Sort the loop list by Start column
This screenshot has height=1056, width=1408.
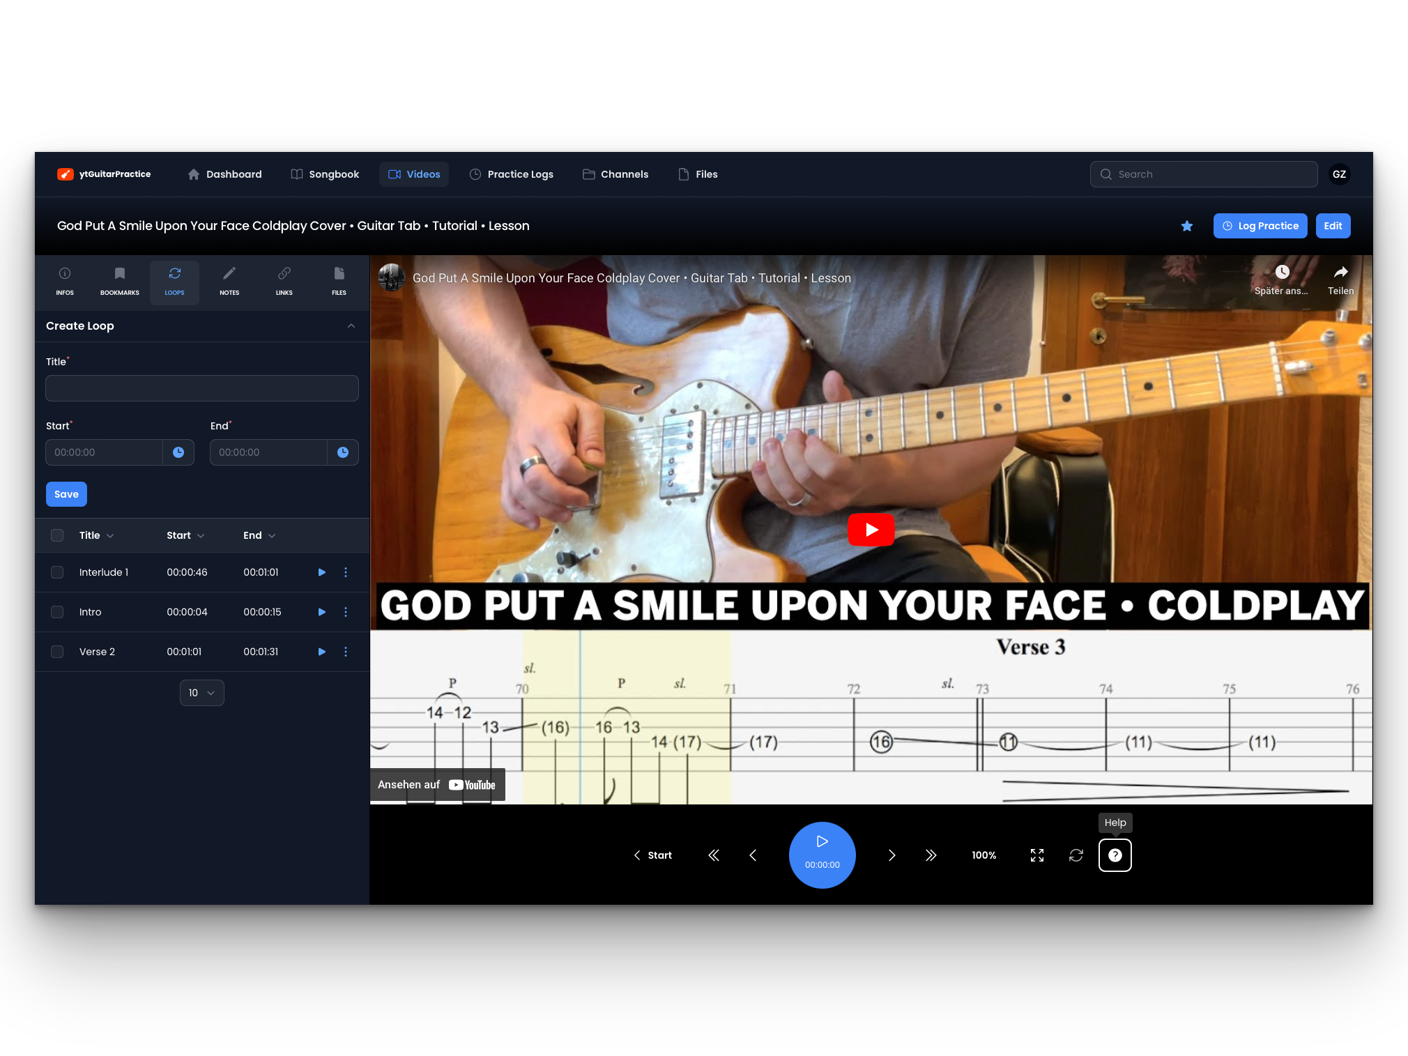pos(185,535)
